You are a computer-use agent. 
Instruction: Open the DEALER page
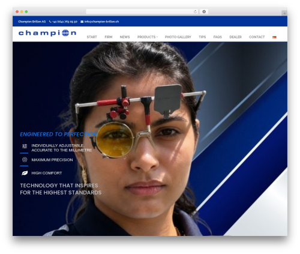click(236, 37)
